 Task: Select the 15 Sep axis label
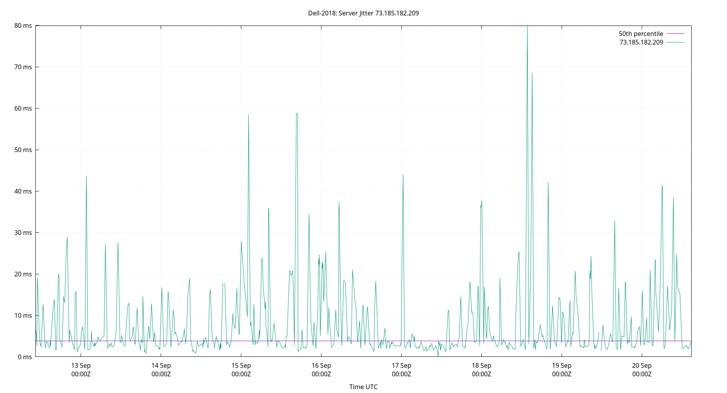click(241, 365)
